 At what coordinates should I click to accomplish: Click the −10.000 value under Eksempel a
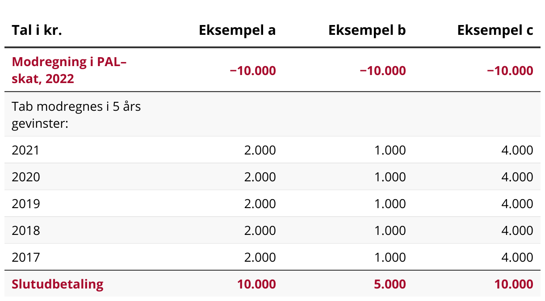point(252,71)
